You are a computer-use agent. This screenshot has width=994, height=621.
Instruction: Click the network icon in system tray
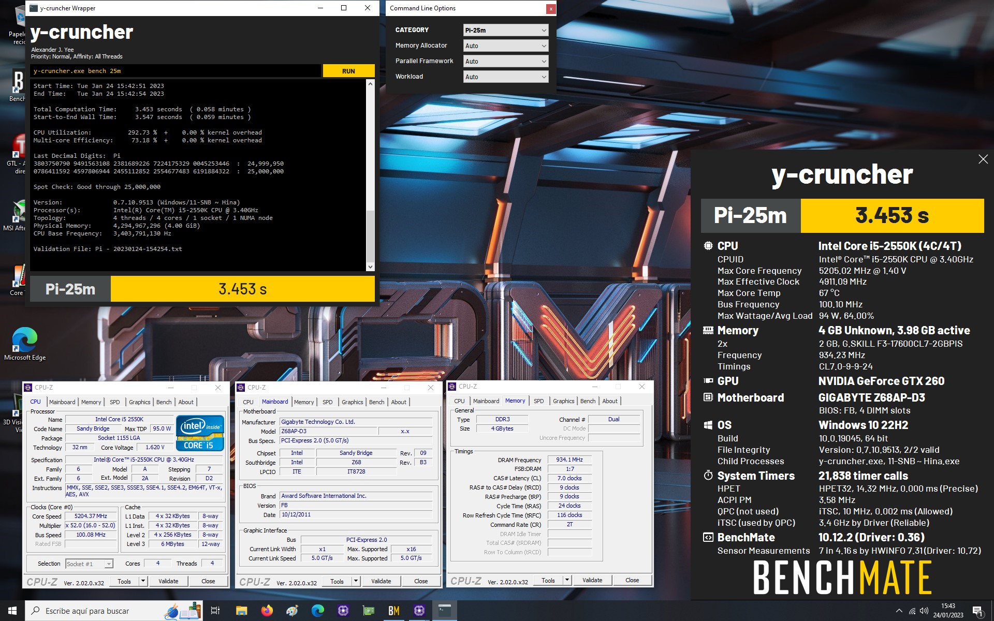click(912, 611)
